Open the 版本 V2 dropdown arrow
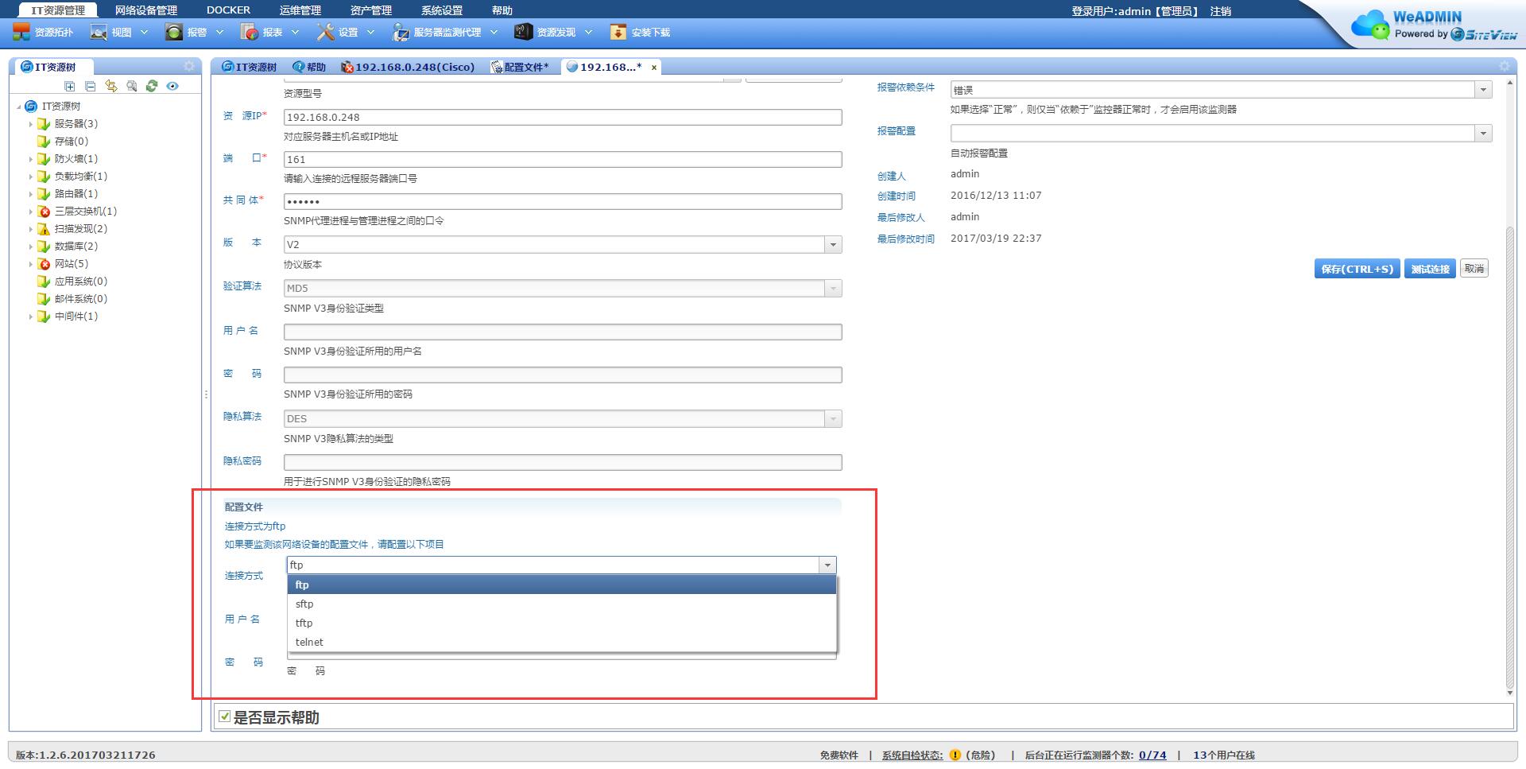This screenshot has width=1526, height=769. pyautogui.click(x=833, y=245)
